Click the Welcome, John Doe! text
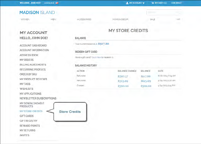Viewport: 201px width, 144px height. pos(30,3)
